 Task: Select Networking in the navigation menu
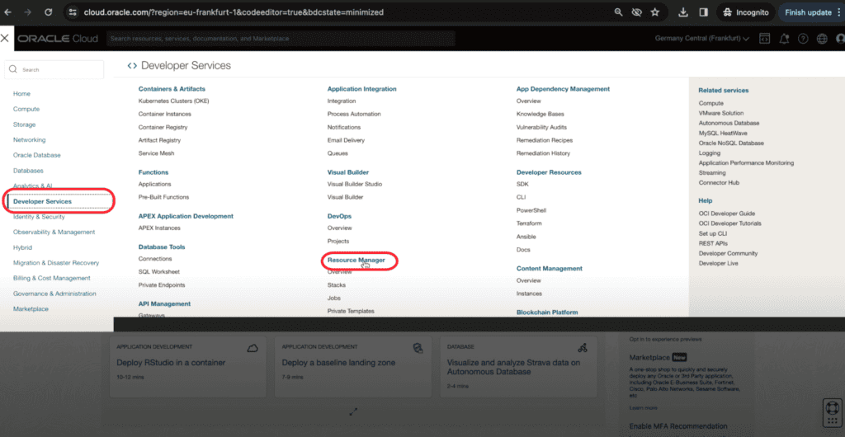tap(29, 140)
